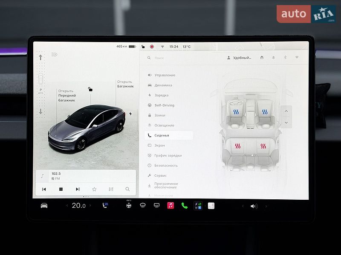Lower volume with the left arrow

point(243,206)
